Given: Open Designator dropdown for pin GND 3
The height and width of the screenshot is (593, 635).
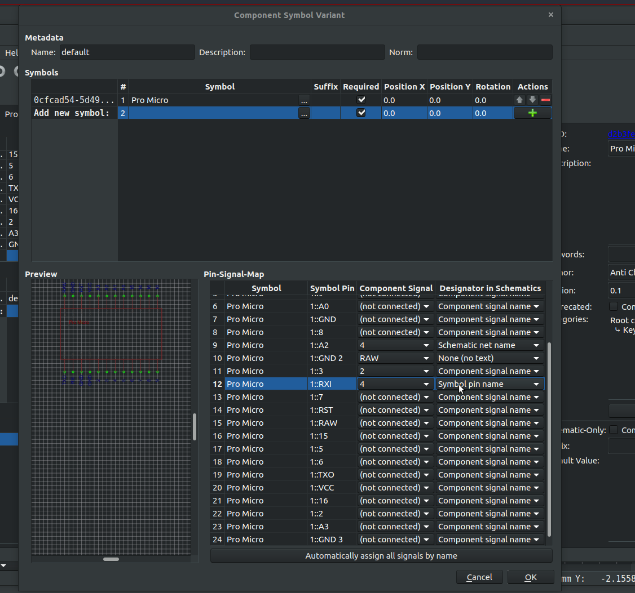Looking at the screenshot, I should [490, 540].
